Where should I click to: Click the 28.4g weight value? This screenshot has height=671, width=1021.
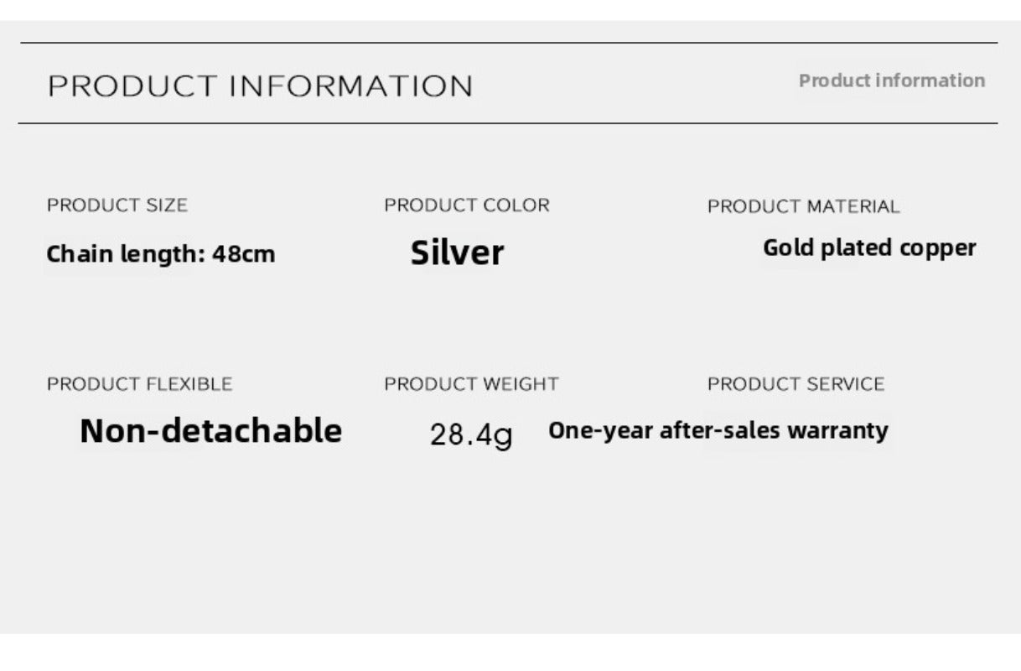470,435
